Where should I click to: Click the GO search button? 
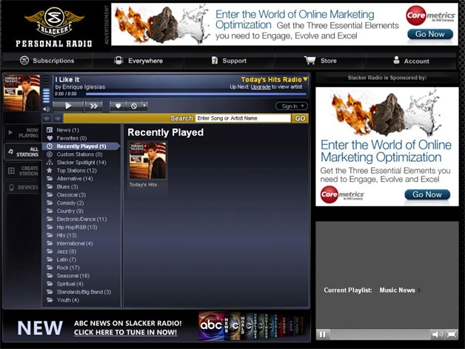pyautogui.click(x=300, y=118)
